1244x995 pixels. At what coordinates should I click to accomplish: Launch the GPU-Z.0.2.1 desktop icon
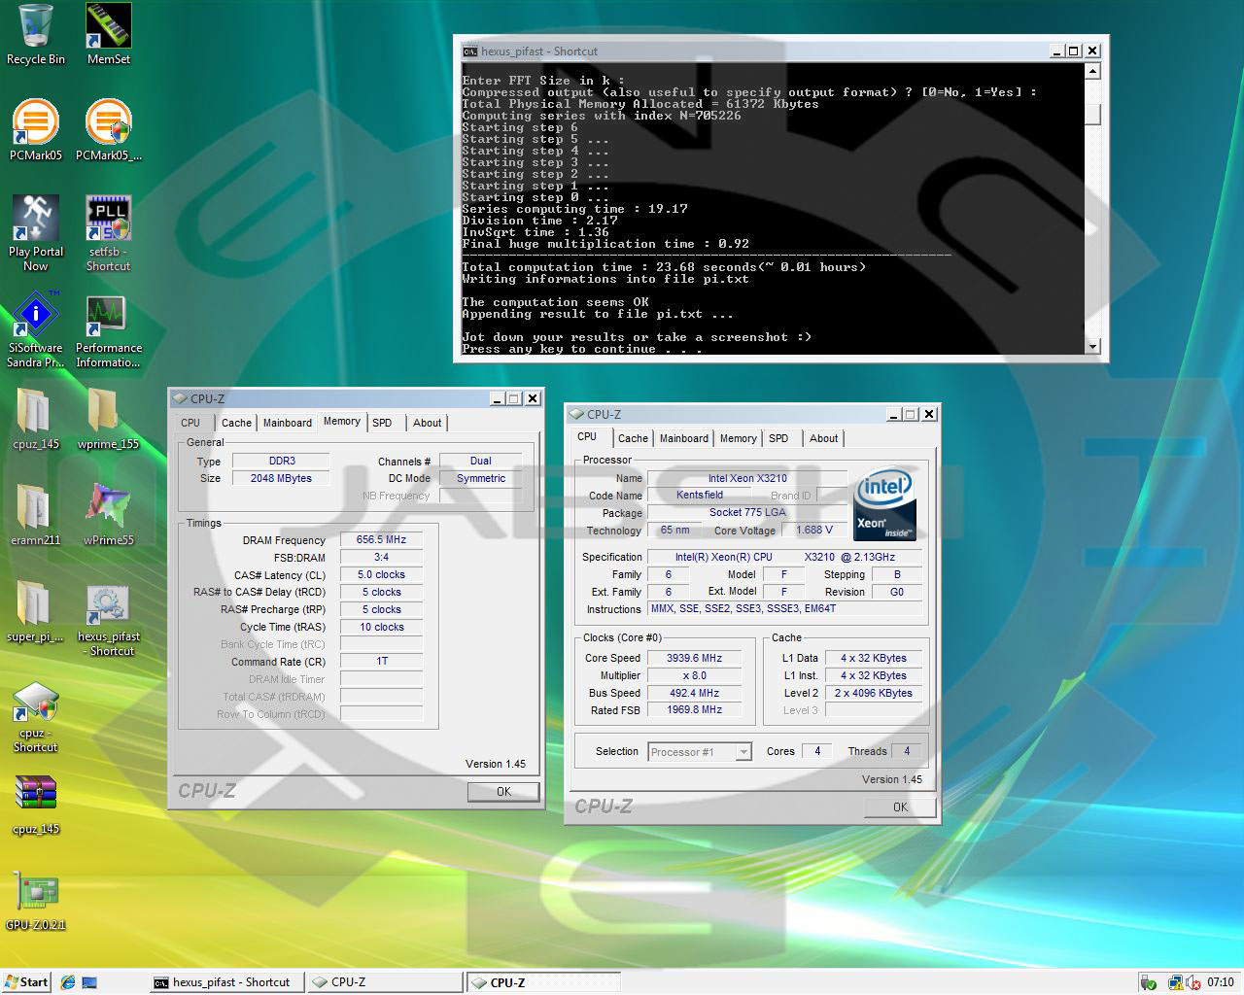tap(36, 901)
